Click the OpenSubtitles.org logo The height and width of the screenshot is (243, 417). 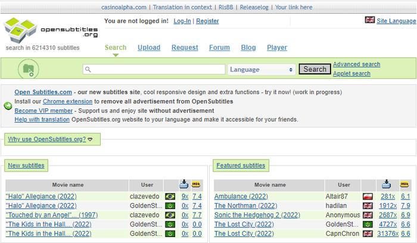51,30
